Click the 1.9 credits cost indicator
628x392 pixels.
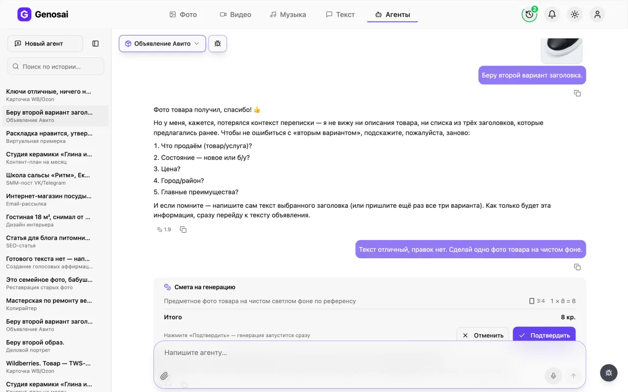pos(164,229)
